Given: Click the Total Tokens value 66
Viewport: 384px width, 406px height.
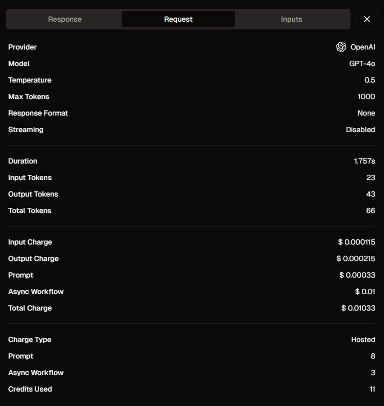Looking at the screenshot, I should tap(371, 210).
